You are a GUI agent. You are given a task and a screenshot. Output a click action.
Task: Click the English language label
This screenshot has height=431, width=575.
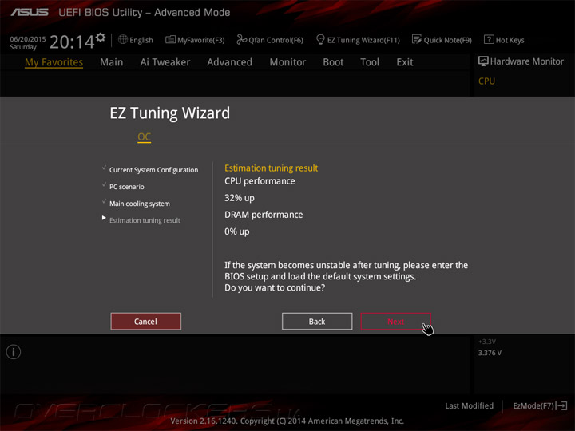click(x=141, y=41)
